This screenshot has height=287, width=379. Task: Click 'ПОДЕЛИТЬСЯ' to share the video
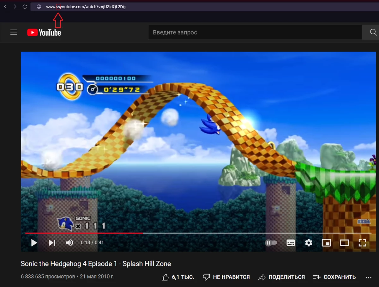point(281,277)
